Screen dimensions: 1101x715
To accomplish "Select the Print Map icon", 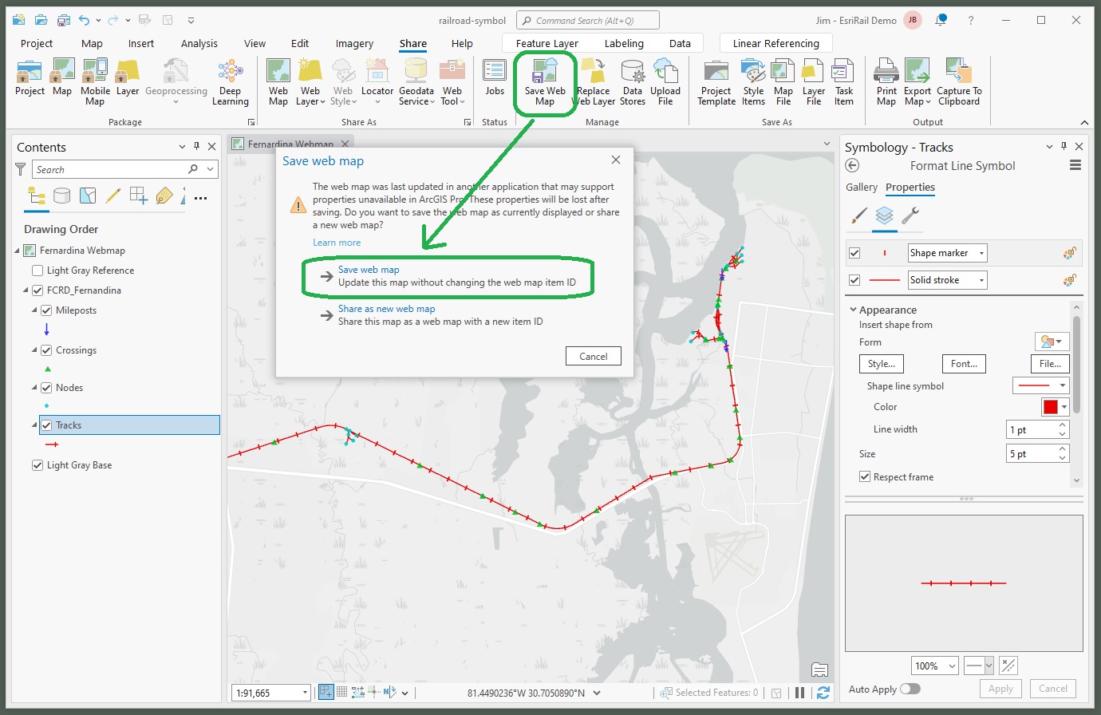I will pos(886,80).
